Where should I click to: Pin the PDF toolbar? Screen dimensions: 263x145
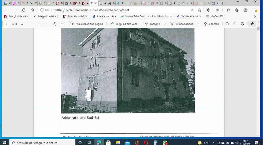[x=252, y=24]
